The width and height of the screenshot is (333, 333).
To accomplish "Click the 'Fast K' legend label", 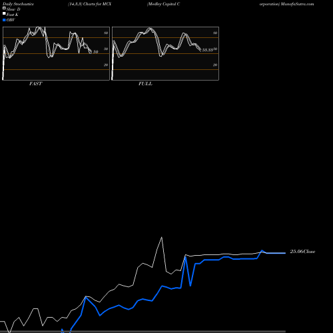I will click(x=13, y=15).
